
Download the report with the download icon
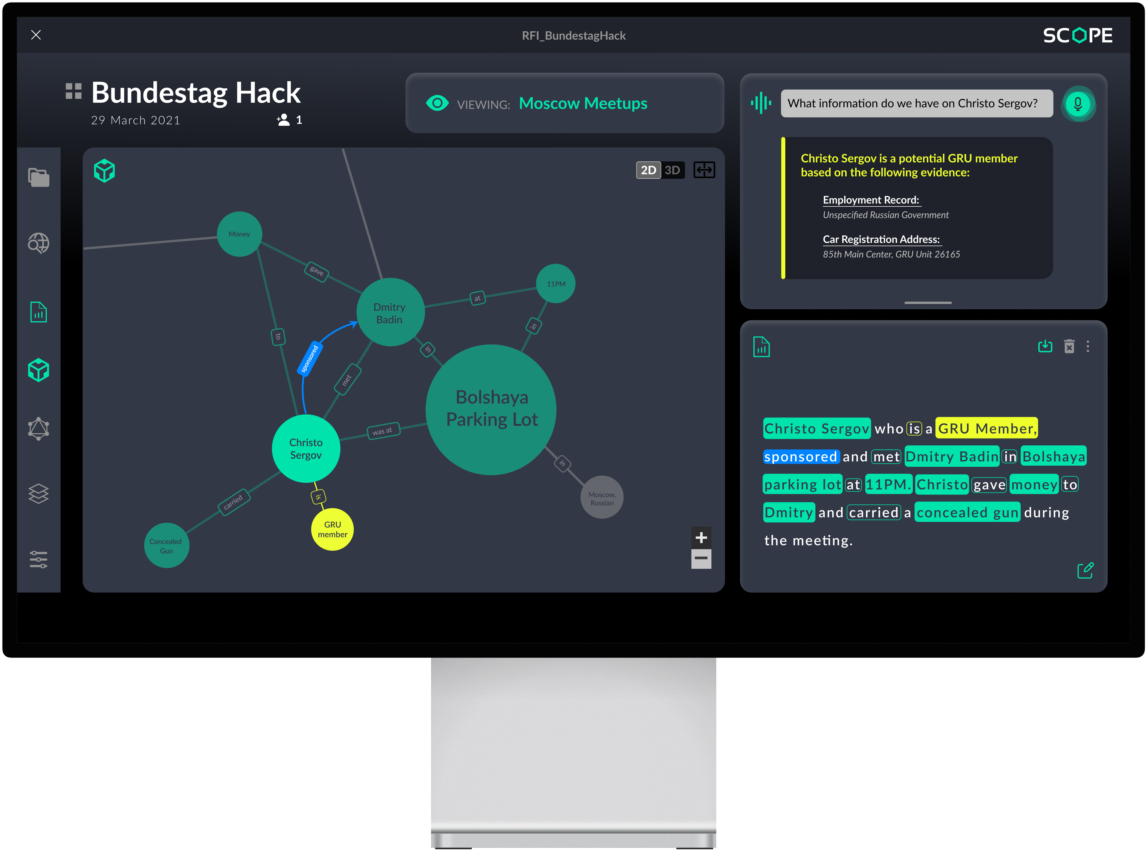[1045, 346]
